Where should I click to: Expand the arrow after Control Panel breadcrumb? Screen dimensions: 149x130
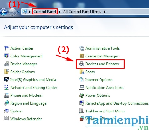pos(60,12)
